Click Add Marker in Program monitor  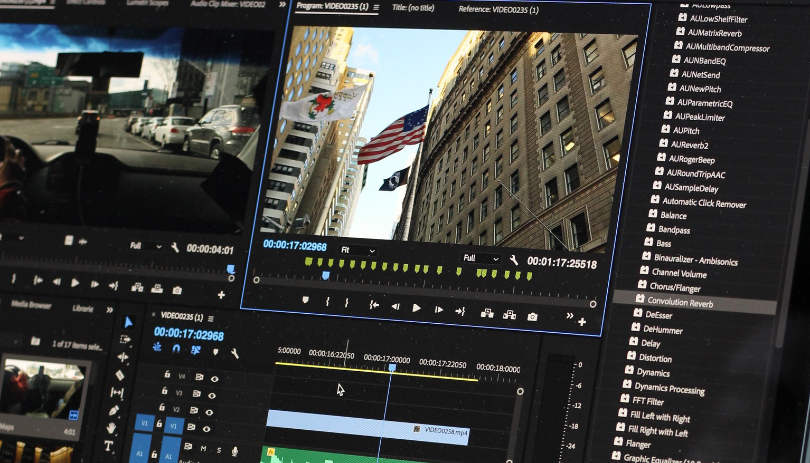(x=305, y=300)
